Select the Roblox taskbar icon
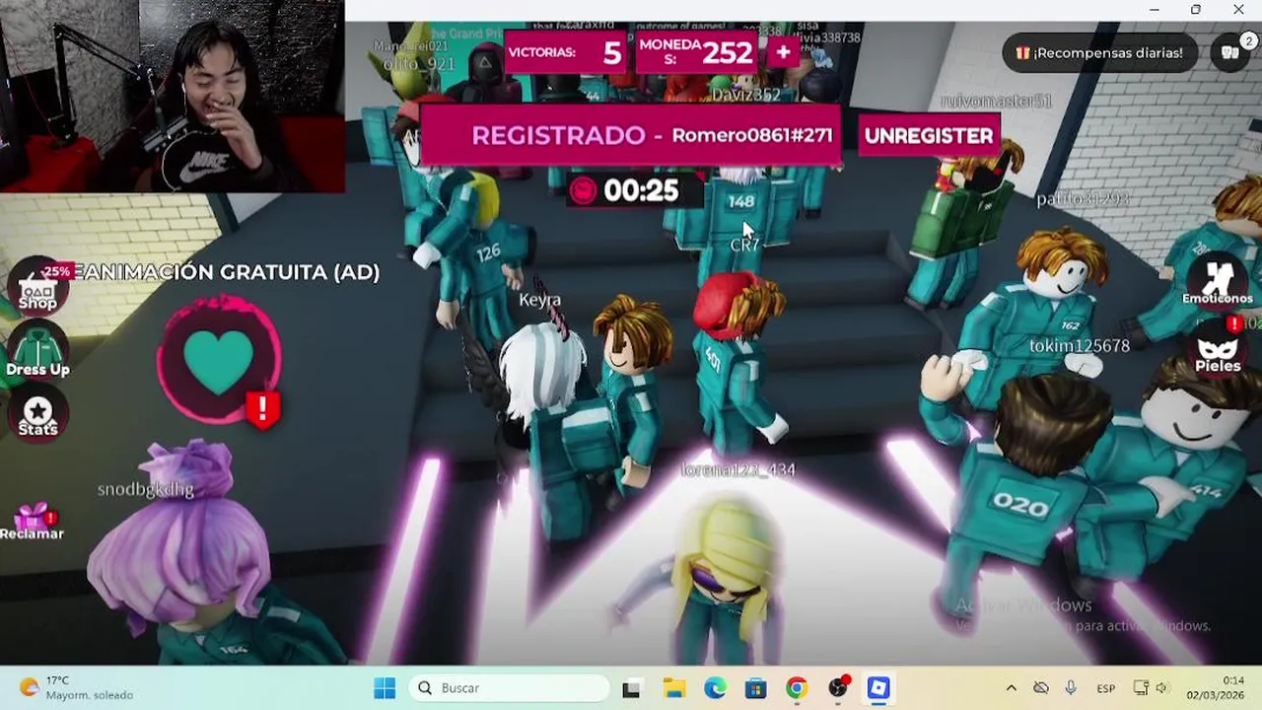The width and height of the screenshot is (1262, 710). pos(878,688)
